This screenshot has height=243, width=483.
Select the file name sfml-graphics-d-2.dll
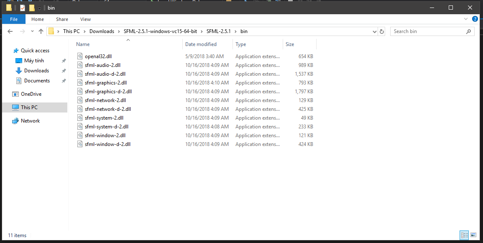(108, 92)
